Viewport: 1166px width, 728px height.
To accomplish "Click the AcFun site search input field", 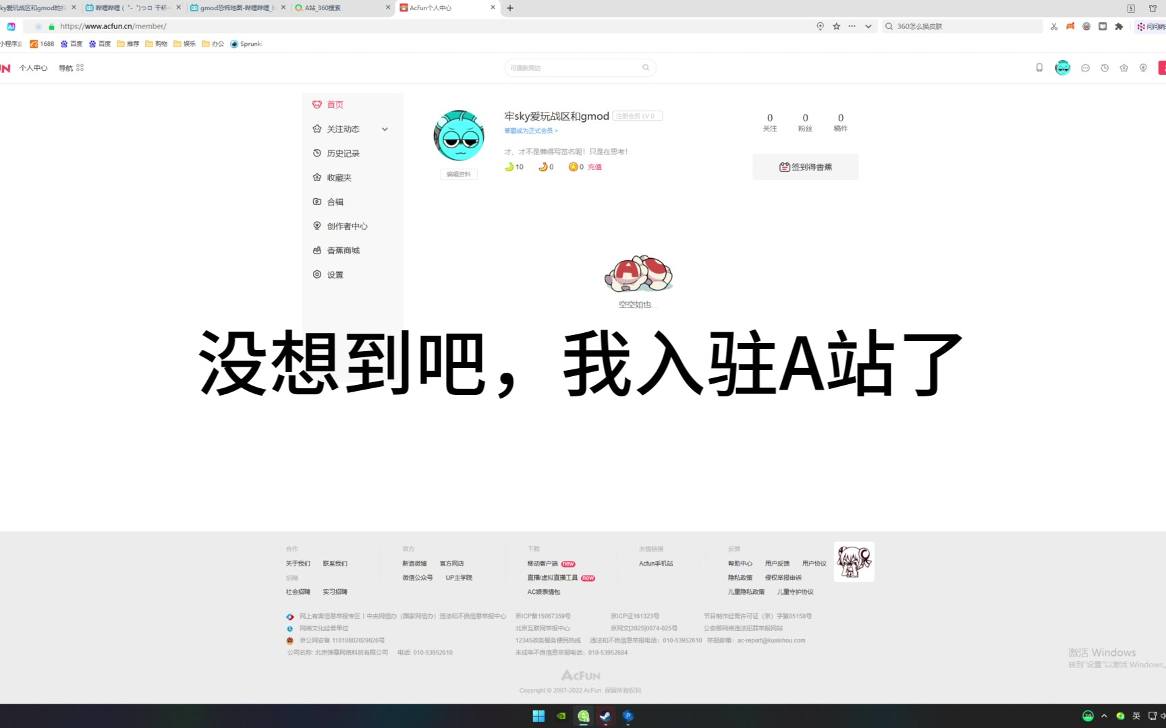I will pos(574,68).
